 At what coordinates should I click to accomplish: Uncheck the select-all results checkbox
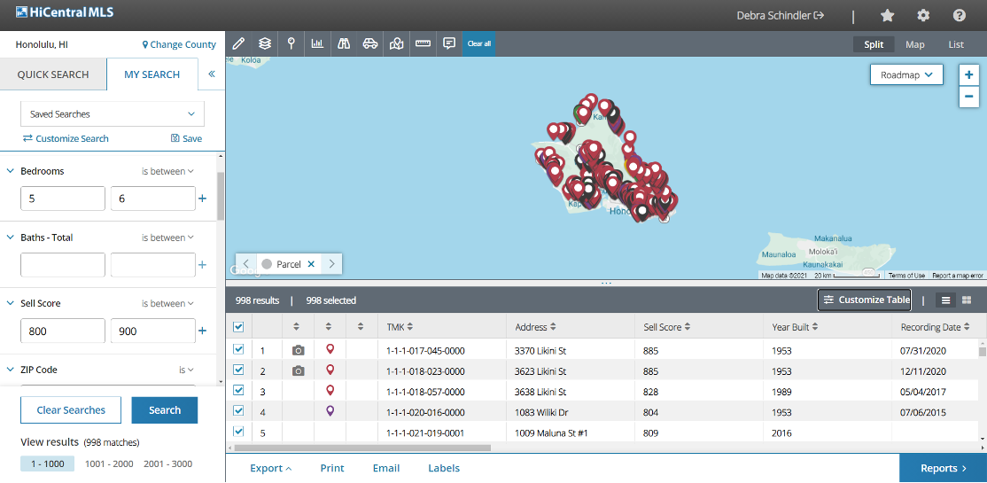point(238,327)
